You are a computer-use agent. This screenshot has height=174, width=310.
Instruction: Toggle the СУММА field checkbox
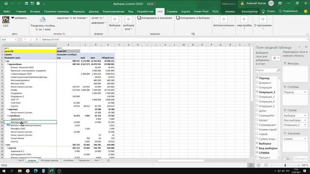pyautogui.click(x=257, y=153)
